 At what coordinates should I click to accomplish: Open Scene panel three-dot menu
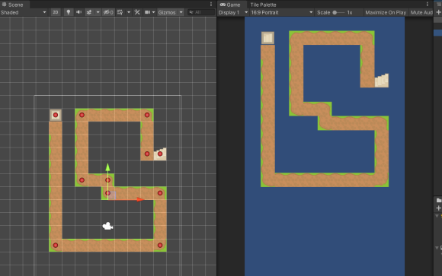(211, 5)
